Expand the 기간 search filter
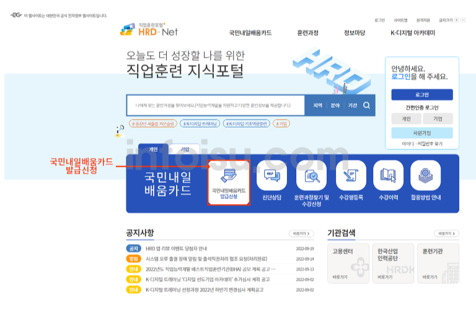The height and width of the screenshot is (313, 476). tap(353, 105)
